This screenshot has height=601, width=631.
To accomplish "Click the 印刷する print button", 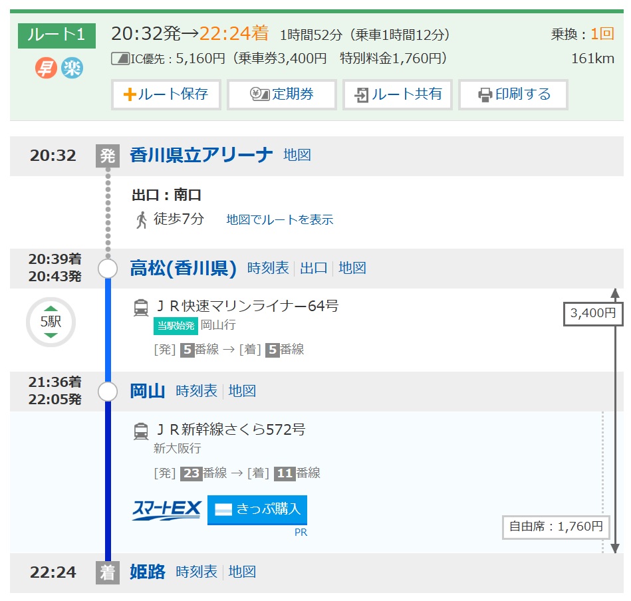I will tap(513, 94).
